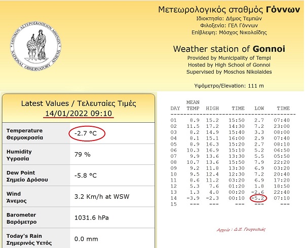Click day 02 high value '17.2'

click(212, 126)
